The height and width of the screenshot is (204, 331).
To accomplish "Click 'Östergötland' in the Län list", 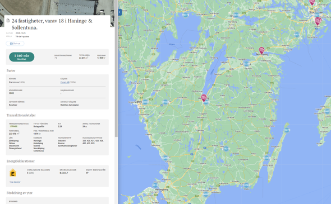I will (x=15, y=148).
